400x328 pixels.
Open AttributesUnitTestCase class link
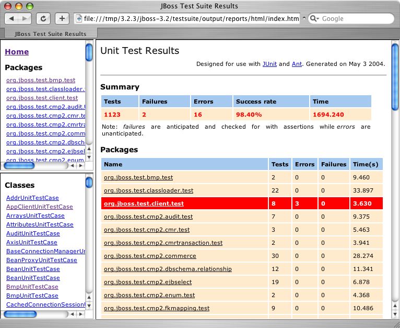(40, 225)
